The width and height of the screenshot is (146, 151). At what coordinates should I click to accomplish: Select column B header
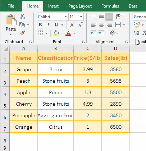coord(55,49)
